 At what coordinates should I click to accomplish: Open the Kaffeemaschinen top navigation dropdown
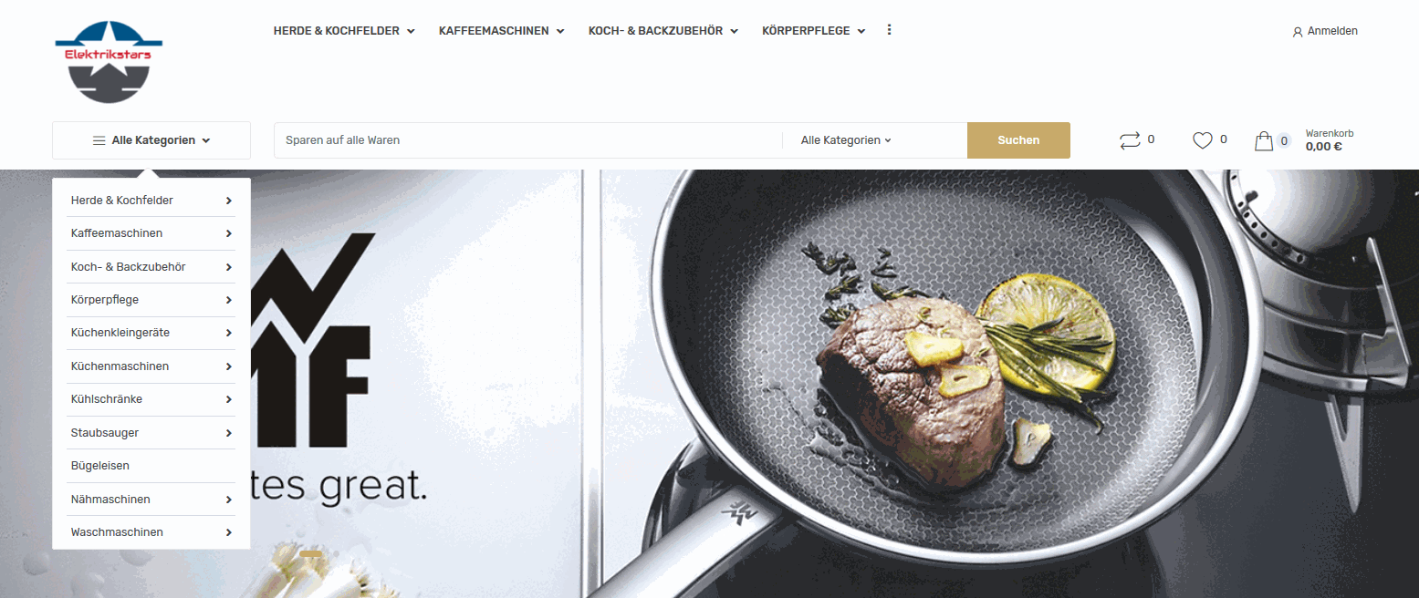pos(501,31)
